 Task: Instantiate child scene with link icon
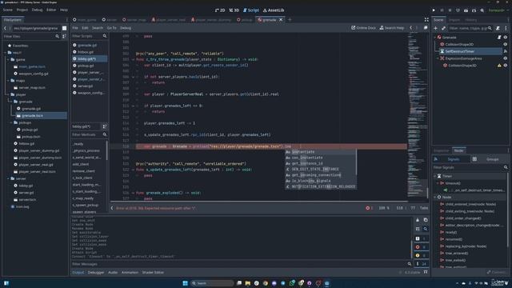[443, 29]
